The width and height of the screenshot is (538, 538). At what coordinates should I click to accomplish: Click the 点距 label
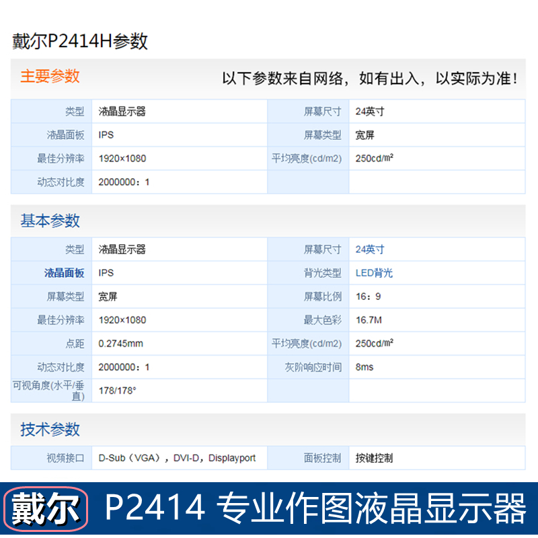(x=75, y=344)
